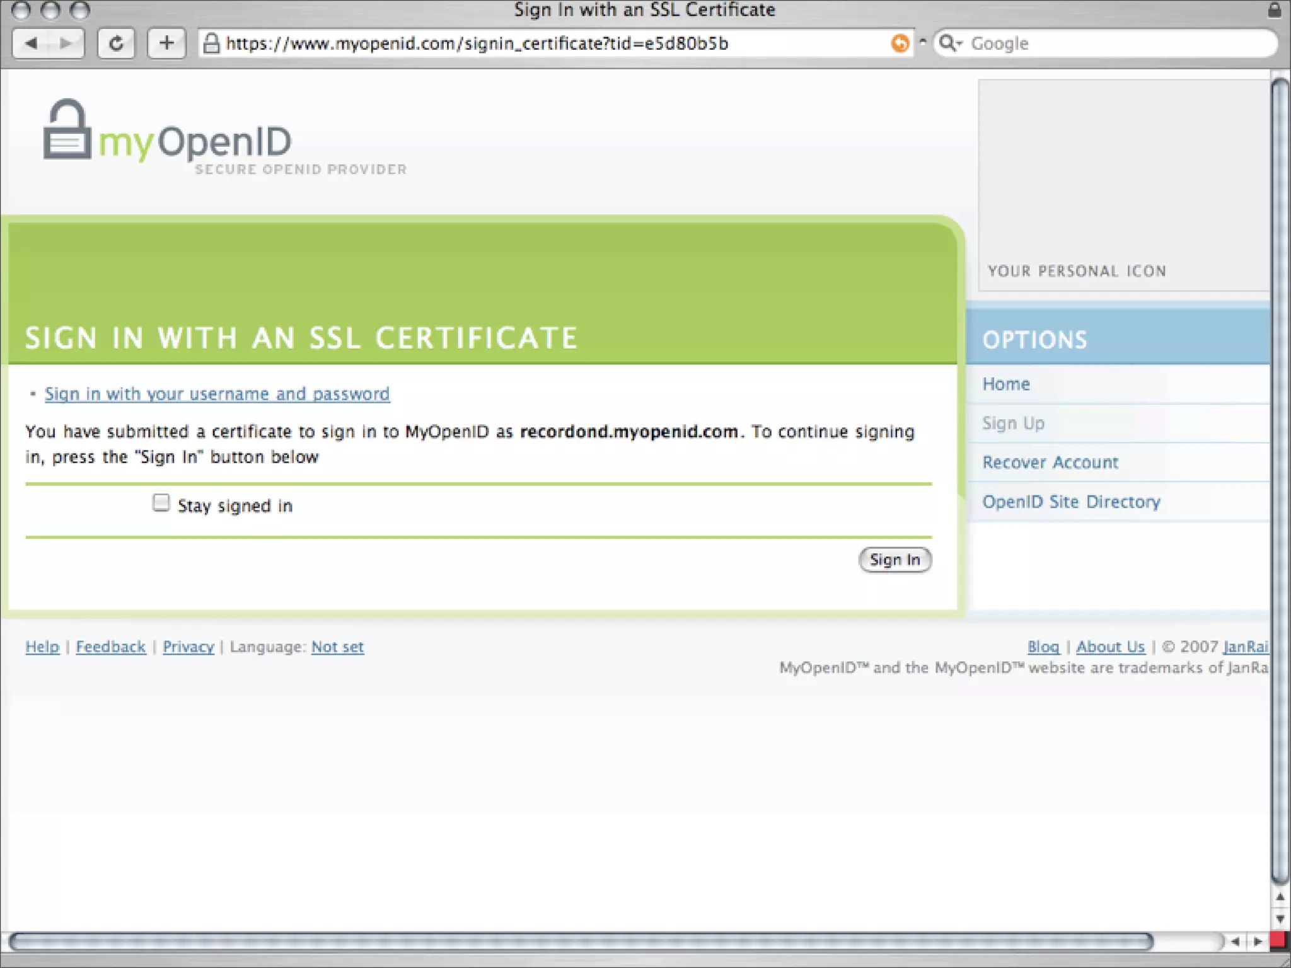Click the orange snapback icon in address bar
This screenshot has width=1291, height=968.
click(x=900, y=43)
